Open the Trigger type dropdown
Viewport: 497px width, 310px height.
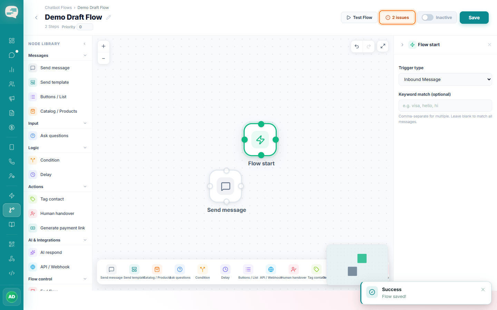tap(445, 79)
